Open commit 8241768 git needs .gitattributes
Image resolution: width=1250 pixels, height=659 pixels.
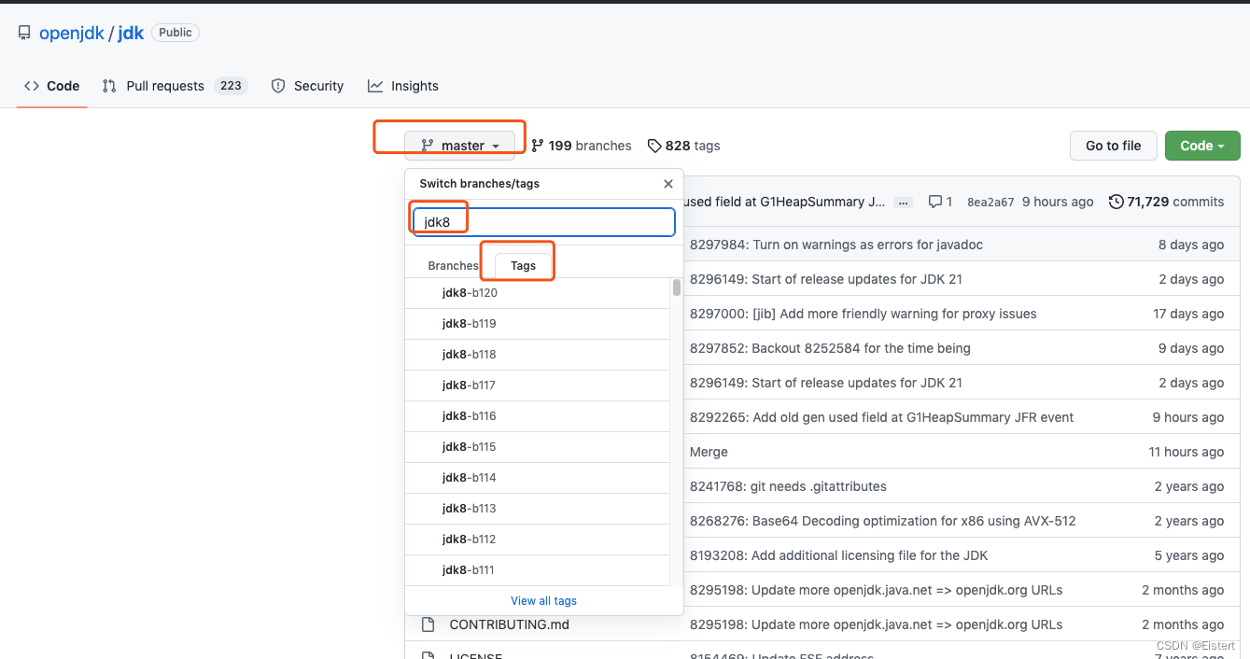click(x=788, y=486)
